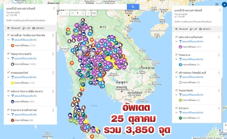The image size is (227, 139).
Task: Click the orange school marker near Banda Aceh
Action: click(x=92, y=136)
